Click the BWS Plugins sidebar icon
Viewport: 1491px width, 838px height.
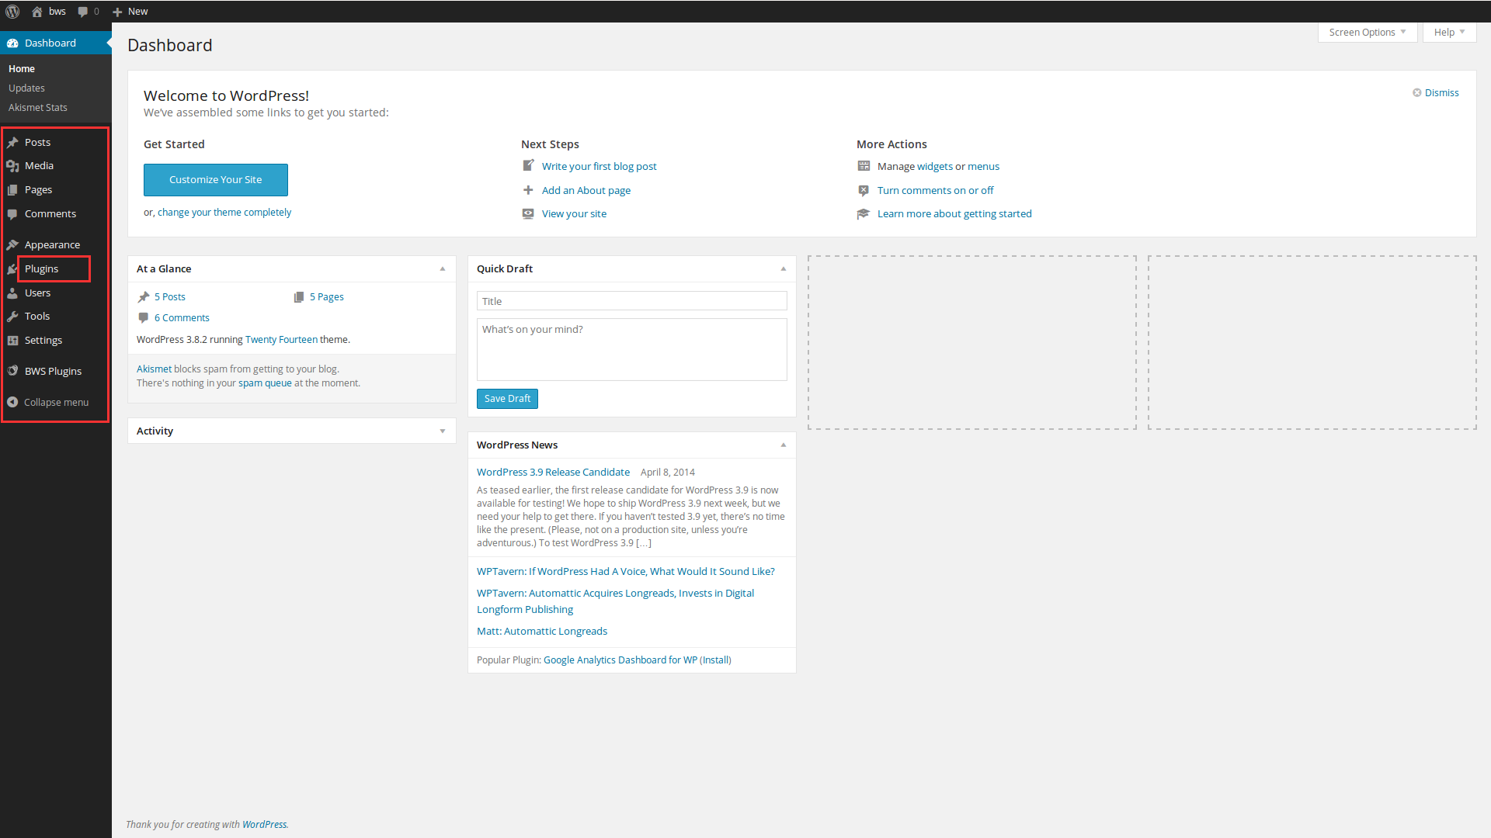pyautogui.click(x=13, y=370)
